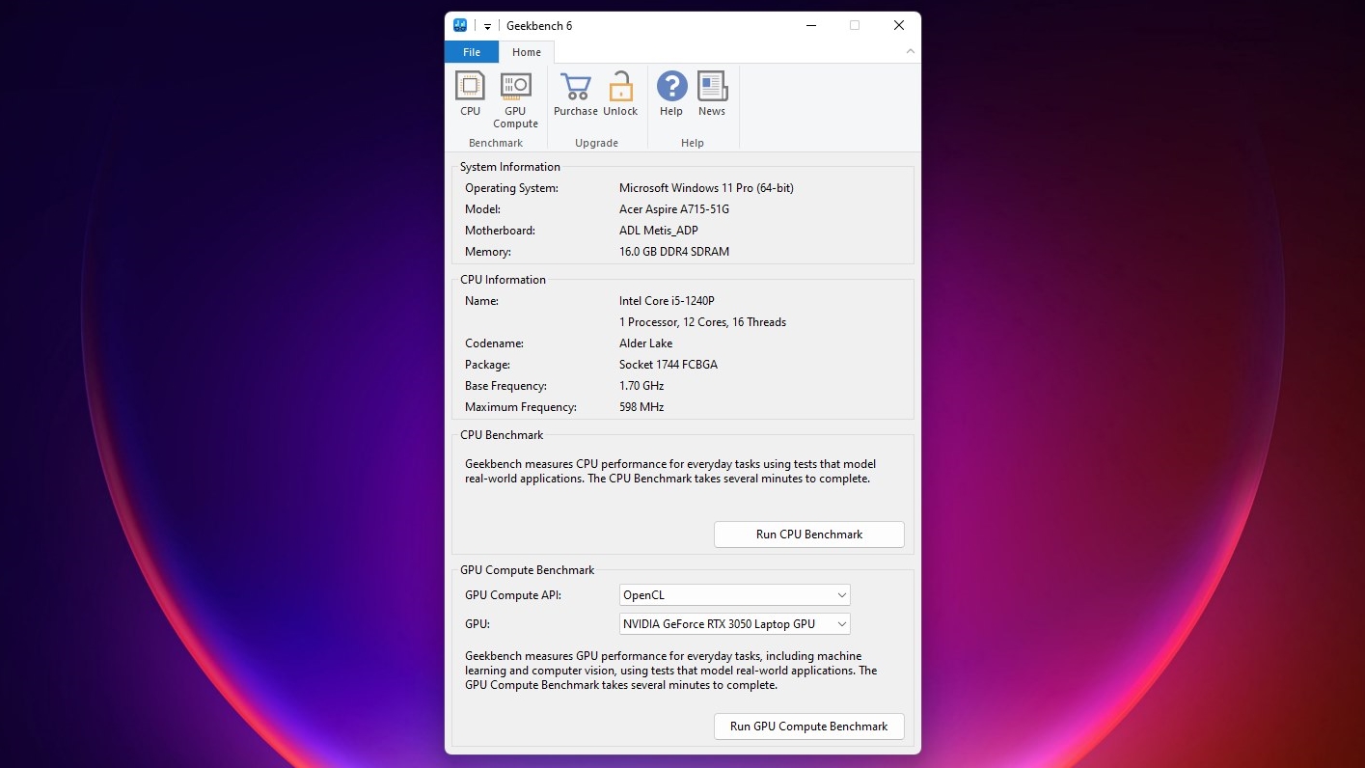Open Help from the ribbon
Screen dimensions: 1365x768
[671, 94]
